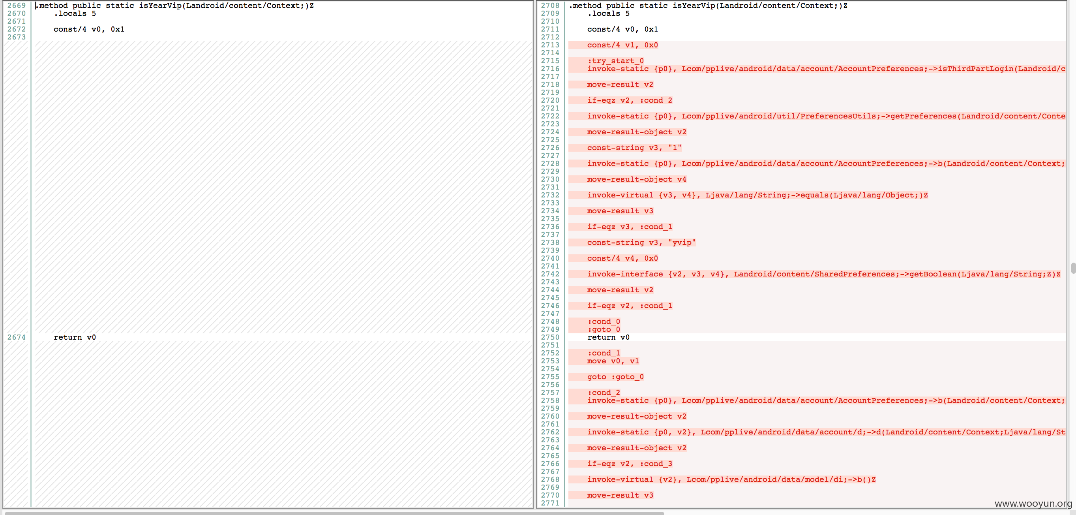This screenshot has height=515, width=1076.
Task: Click line number 2669 in left pane
Action: pos(16,6)
